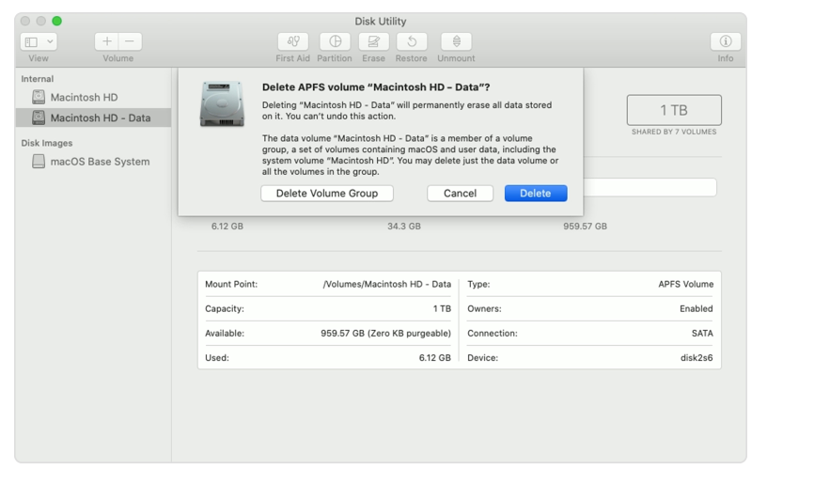Image resolution: width=830 pixels, height=485 pixels.
Task: Click the Erase toolbar icon
Action: point(374,41)
